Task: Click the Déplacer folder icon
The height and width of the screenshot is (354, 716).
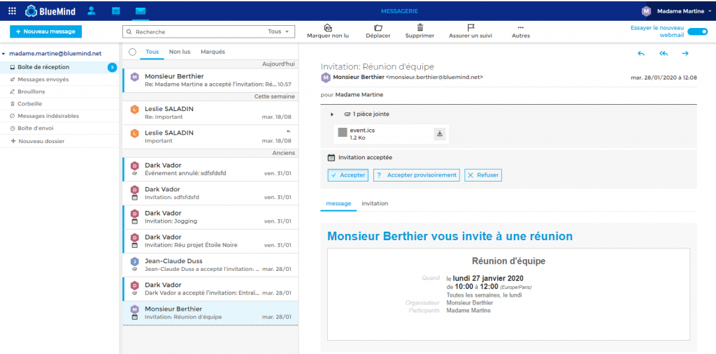Action: point(378,27)
